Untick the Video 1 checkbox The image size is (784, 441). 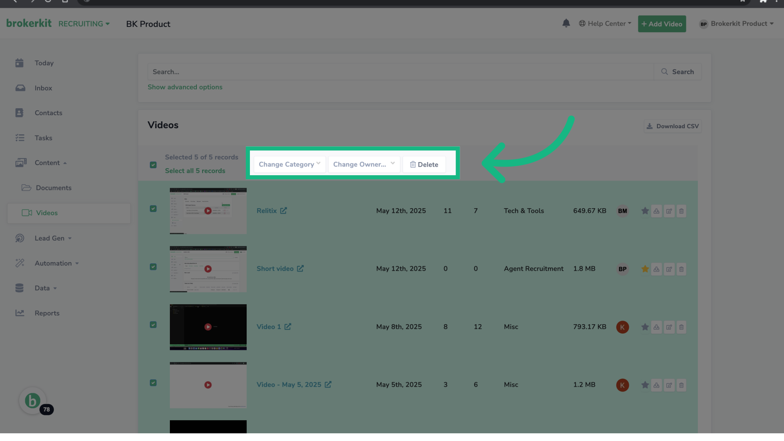pos(153,325)
